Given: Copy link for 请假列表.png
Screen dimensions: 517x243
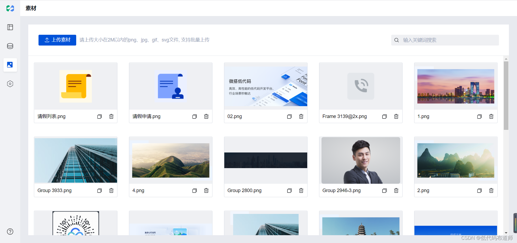Looking at the screenshot, I should pyautogui.click(x=100, y=116).
